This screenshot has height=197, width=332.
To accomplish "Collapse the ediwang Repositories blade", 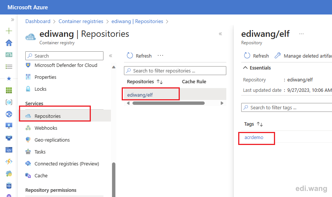I will [220, 34].
